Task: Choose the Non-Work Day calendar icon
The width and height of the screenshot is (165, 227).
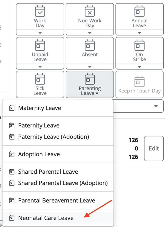Action: [x=90, y=11]
